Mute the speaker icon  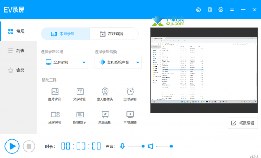(150, 146)
